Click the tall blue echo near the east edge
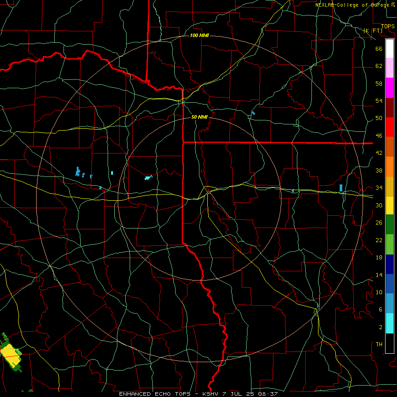 341,188
